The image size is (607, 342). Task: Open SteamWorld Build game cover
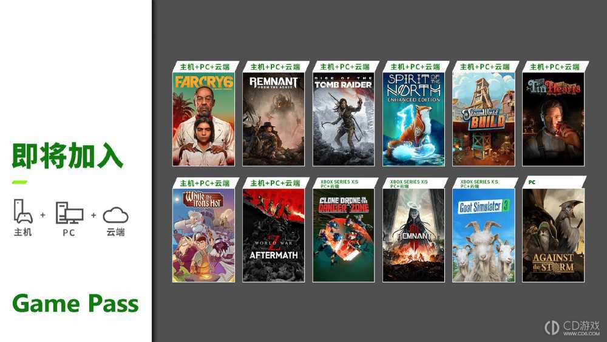(x=484, y=119)
